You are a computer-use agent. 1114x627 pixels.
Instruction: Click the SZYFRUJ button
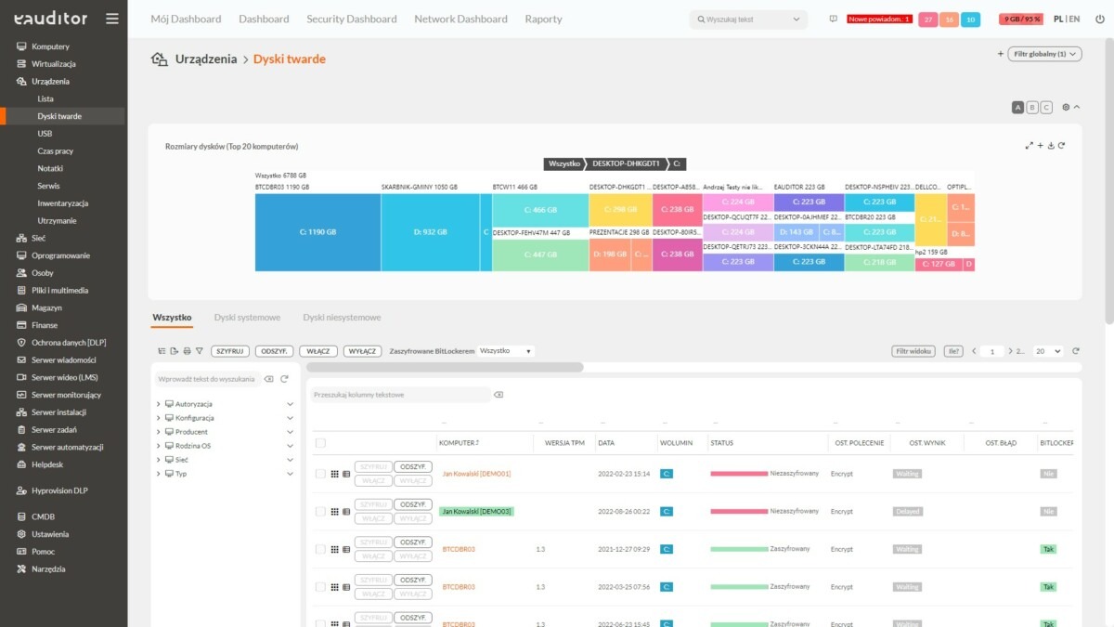tap(232, 350)
